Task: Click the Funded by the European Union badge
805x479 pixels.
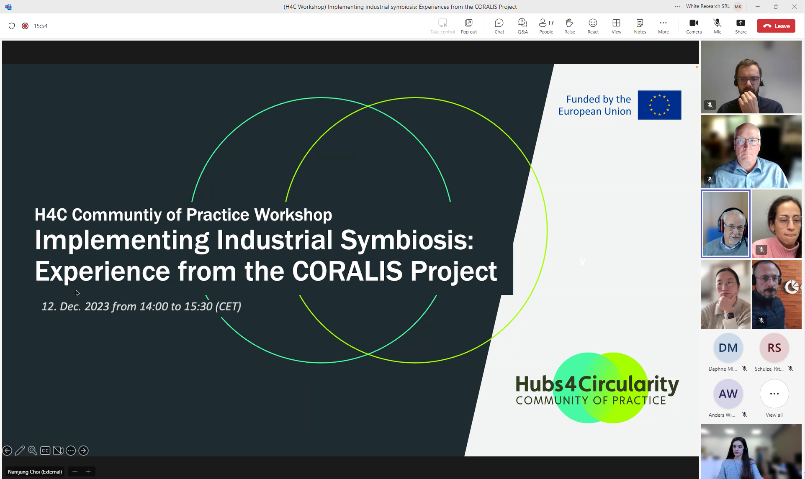Action: click(620, 105)
